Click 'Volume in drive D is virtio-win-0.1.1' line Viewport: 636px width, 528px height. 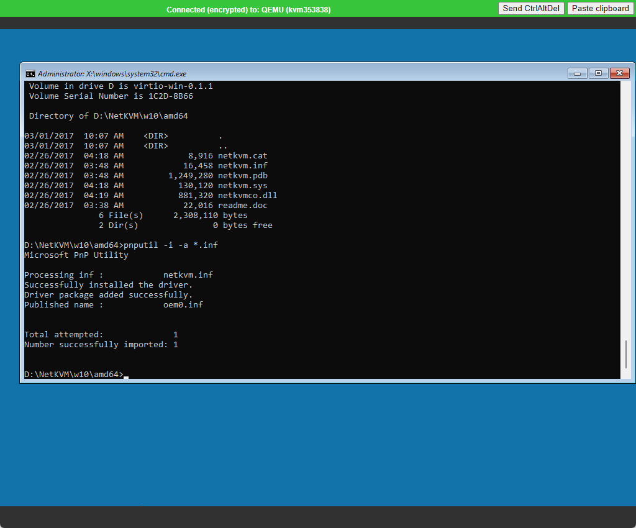(121, 86)
